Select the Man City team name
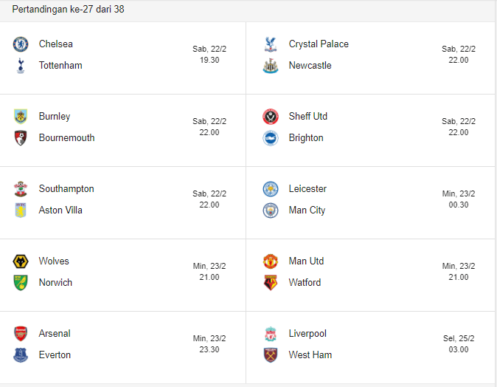497x387 pixels. 307,210
